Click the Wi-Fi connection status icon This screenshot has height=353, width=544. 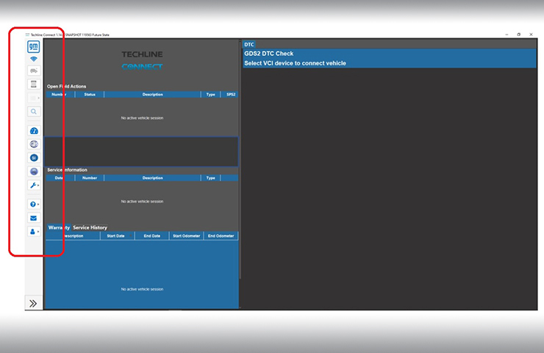click(34, 59)
